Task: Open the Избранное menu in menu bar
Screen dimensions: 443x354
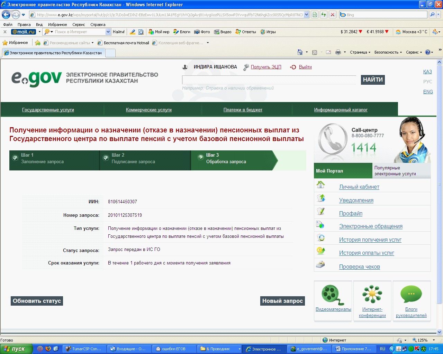Action: pyautogui.click(x=57, y=25)
